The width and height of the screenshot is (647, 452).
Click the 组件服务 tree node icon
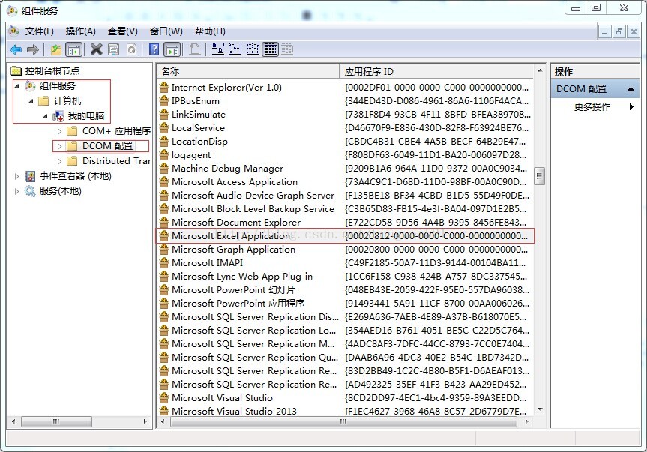click(x=30, y=85)
